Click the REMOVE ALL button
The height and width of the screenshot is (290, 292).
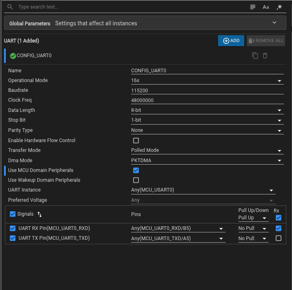pos(266,40)
